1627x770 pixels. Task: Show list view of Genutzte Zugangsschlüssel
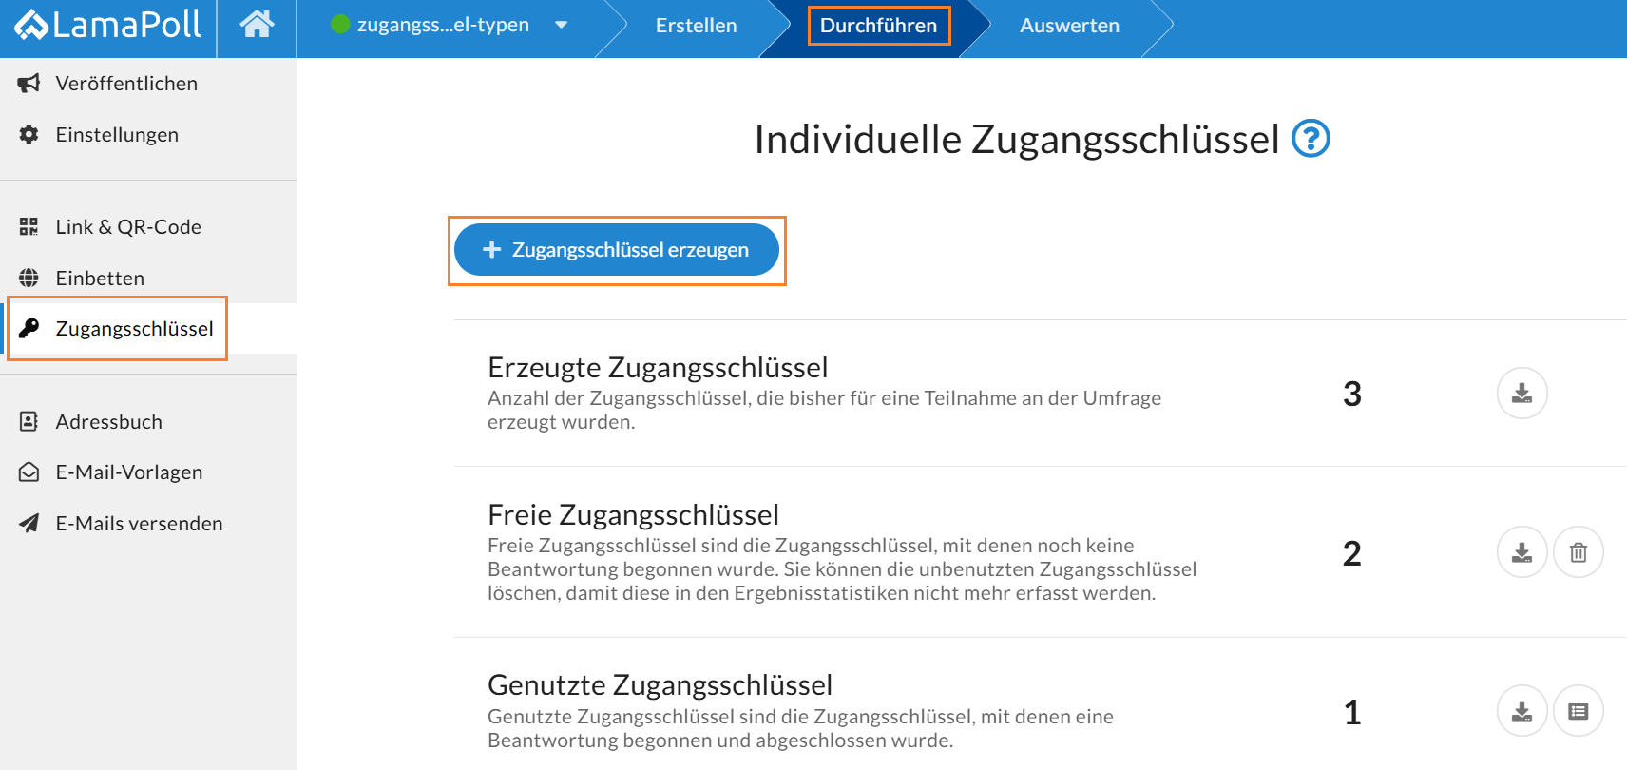coord(1578,711)
